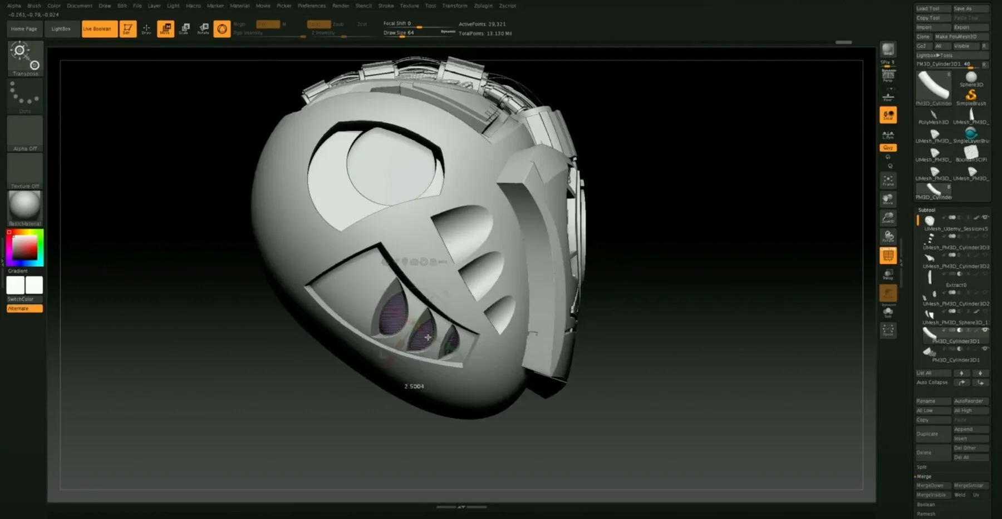Expand the Remesh section
The image size is (1002, 519).
click(x=926, y=514)
